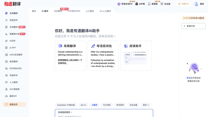Click the 有道翻译 logo

pyautogui.click(x=12, y=4)
